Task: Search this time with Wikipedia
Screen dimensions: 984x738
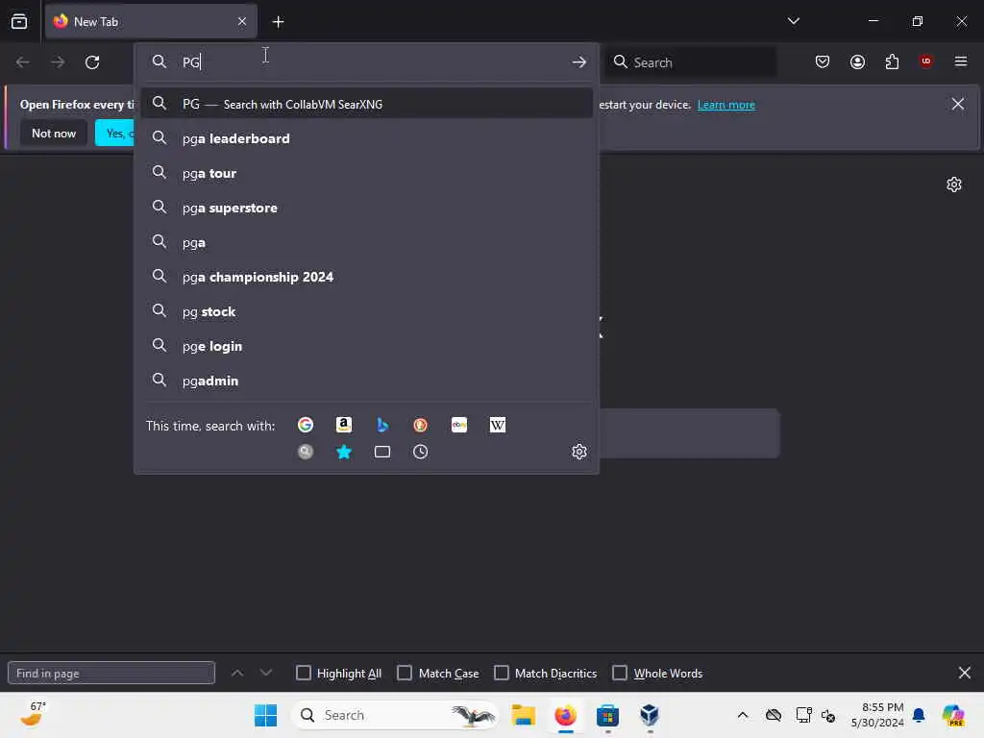Action: pyautogui.click(x=498, y=425)
